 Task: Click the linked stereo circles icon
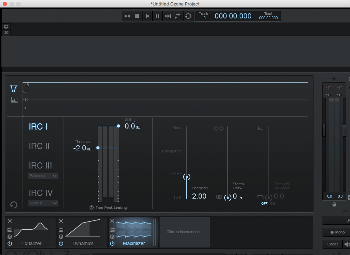coord(219,197)
